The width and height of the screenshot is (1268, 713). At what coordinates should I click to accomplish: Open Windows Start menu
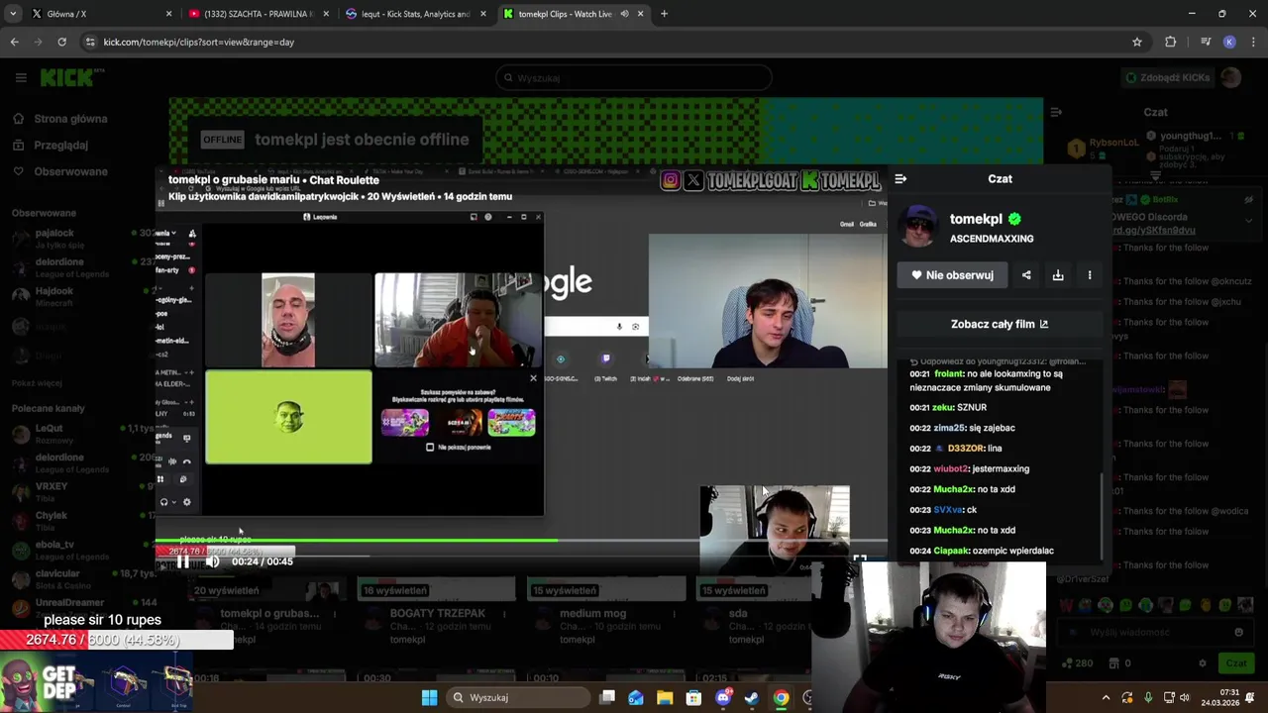tap(429, 697)
